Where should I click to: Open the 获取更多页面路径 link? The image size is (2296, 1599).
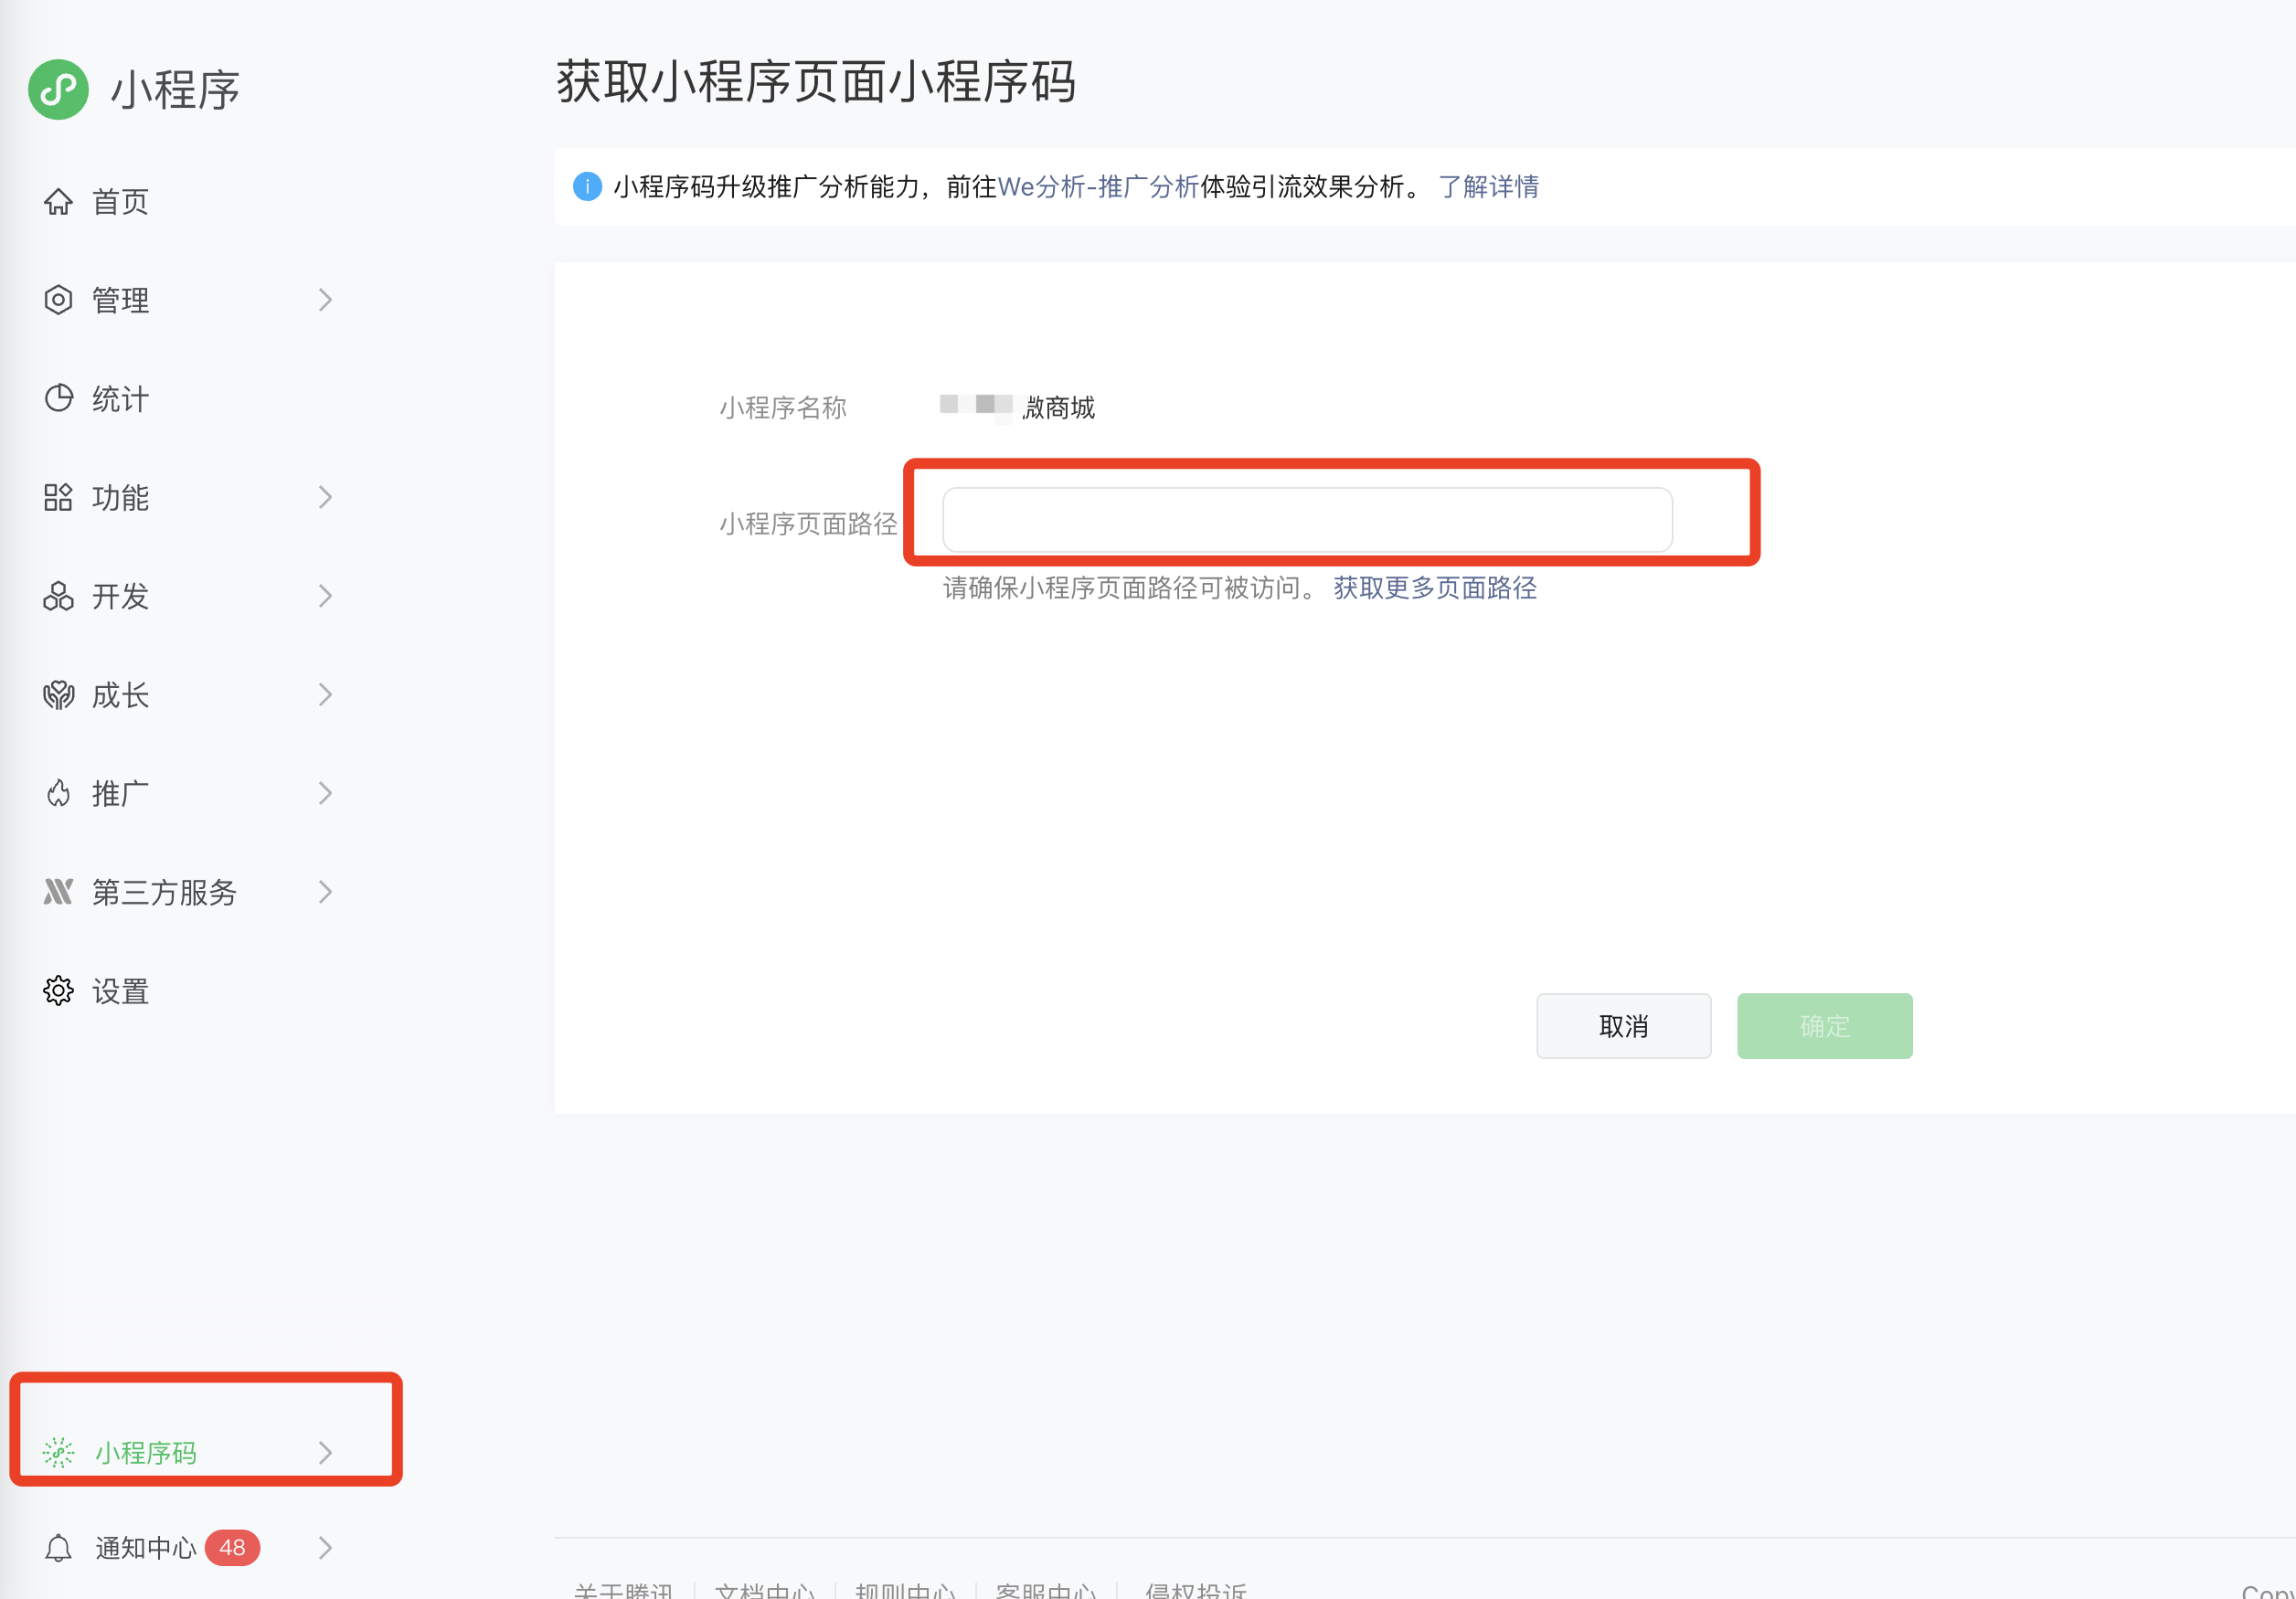pos(1434,588)
